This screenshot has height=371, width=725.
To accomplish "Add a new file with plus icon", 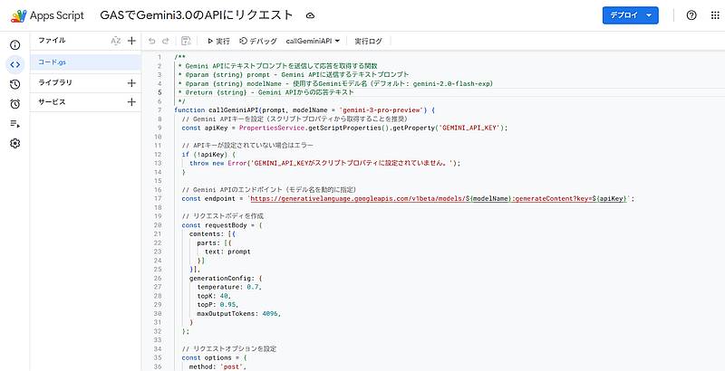I will tap(131, 41).
